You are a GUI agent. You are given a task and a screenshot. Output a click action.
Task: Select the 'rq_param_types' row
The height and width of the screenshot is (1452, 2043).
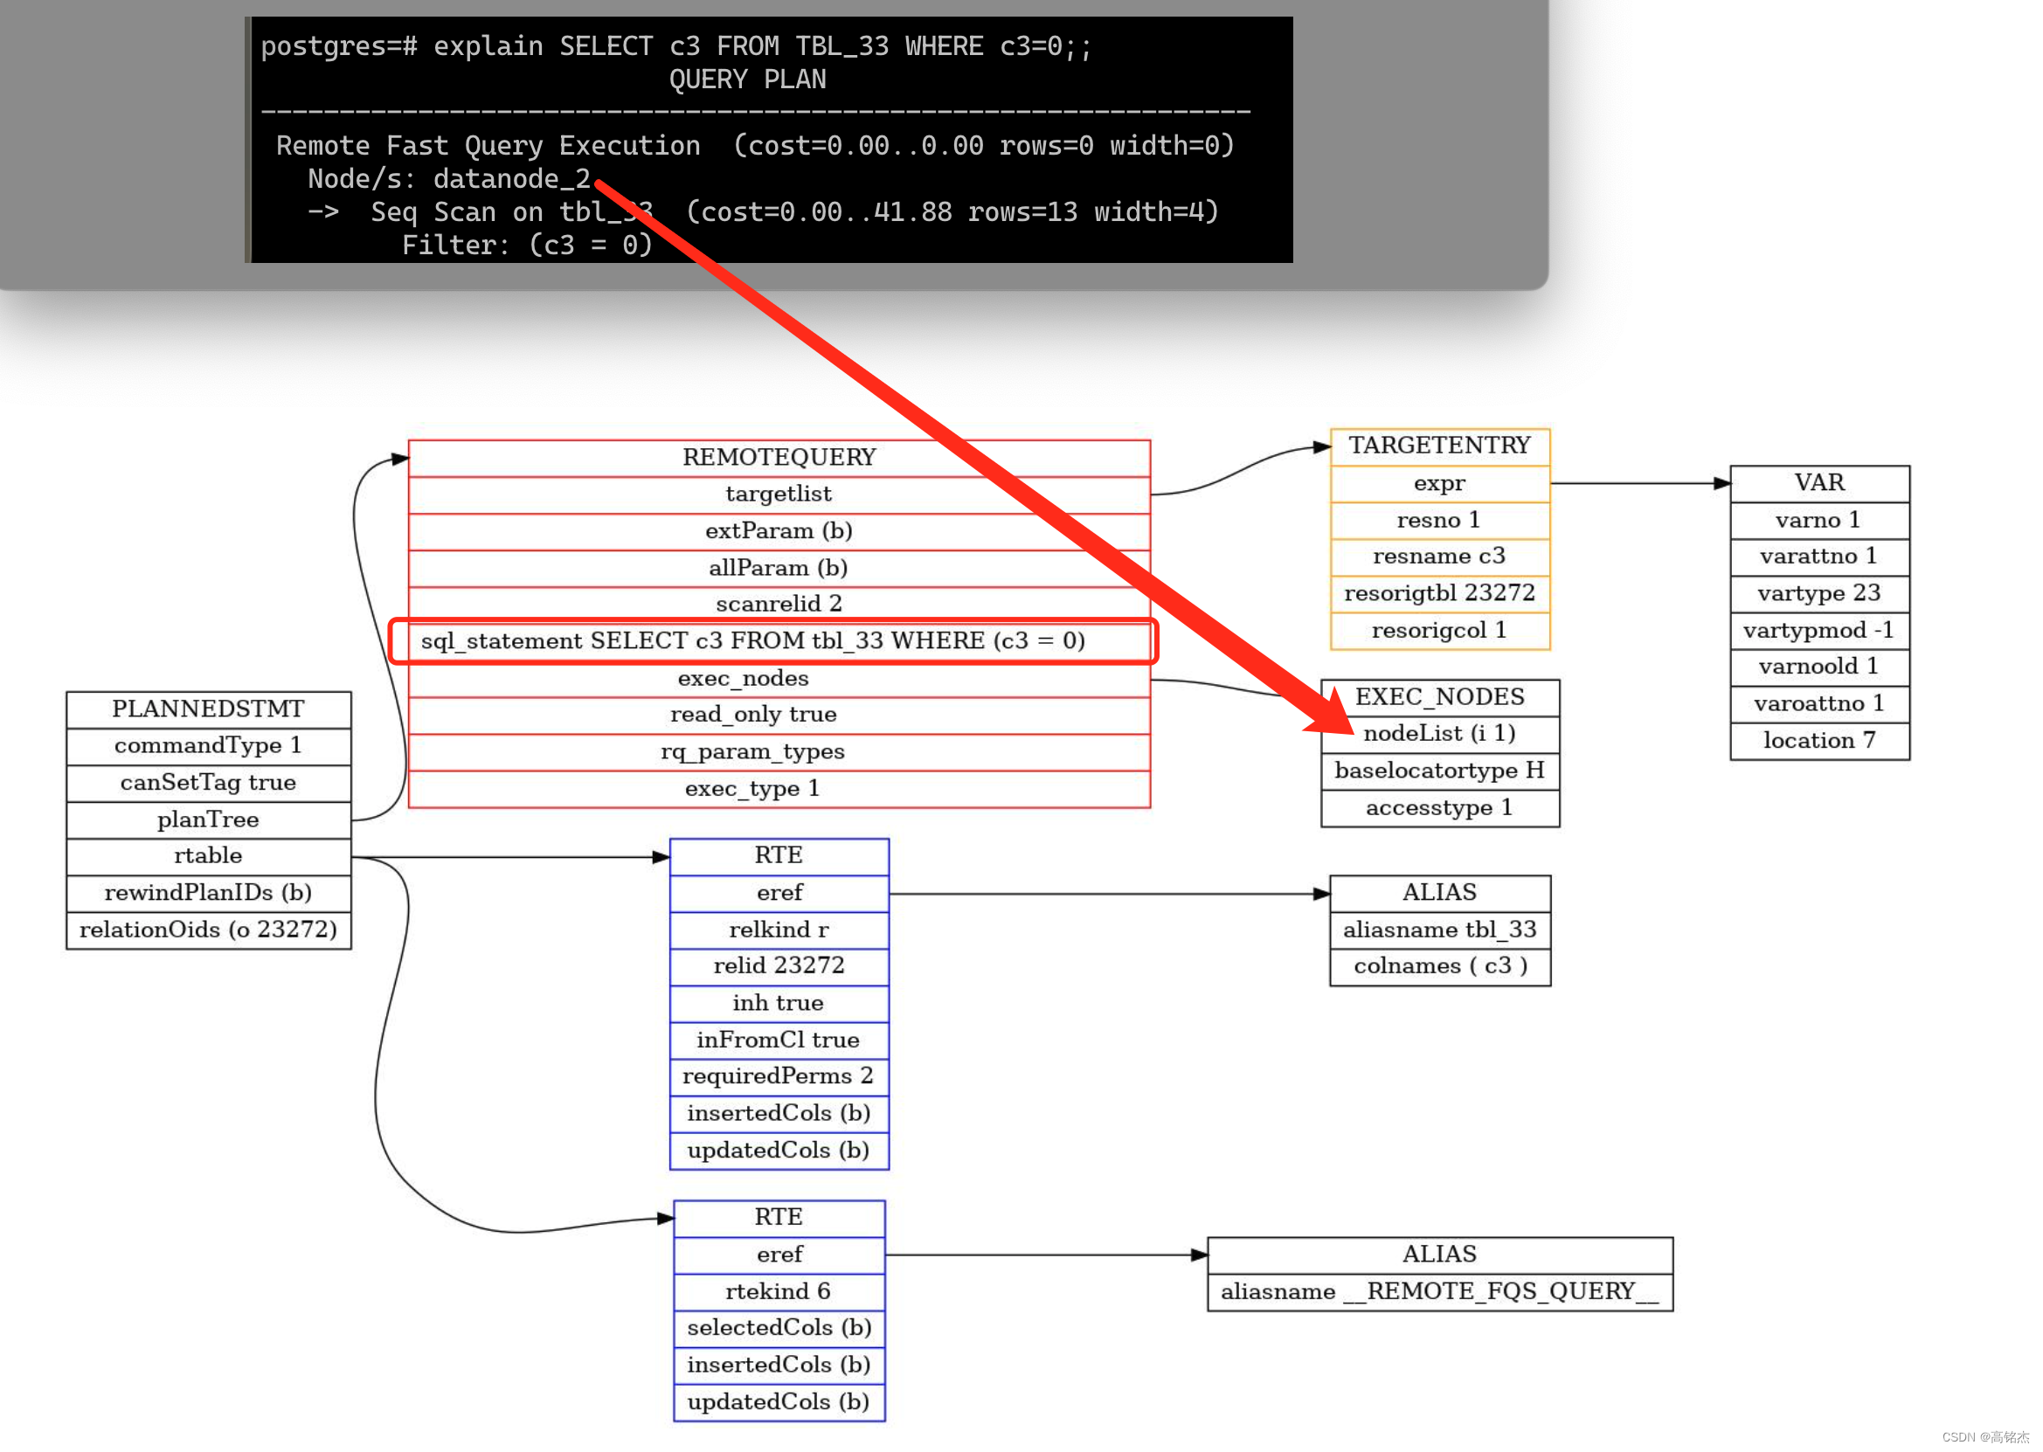click(x=779, y=752)
